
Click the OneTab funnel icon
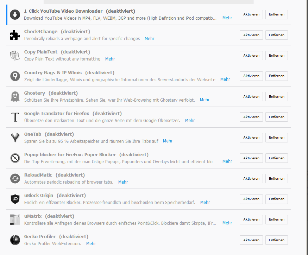pyautogui.click(x=15, y=138)
